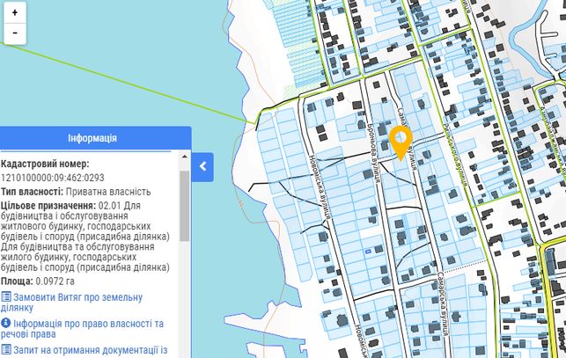Select text Приватна власність
Image resolution: width=566 pixels, height=358 pixels.
(x=108, y=192)
